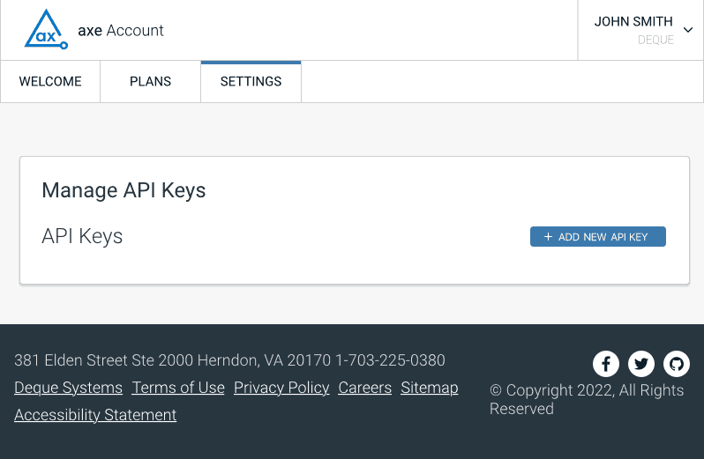The height and width of the screenshot is (459, 704).
Task: Click the 'axe Account' header title
Action: point(121,30)
